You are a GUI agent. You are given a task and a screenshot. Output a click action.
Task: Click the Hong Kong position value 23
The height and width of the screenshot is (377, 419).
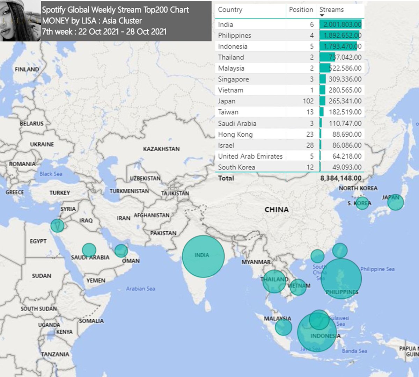point(310,135)
